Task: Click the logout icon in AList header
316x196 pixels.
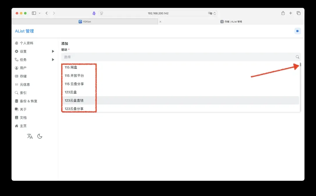Action: pos(298,31)
